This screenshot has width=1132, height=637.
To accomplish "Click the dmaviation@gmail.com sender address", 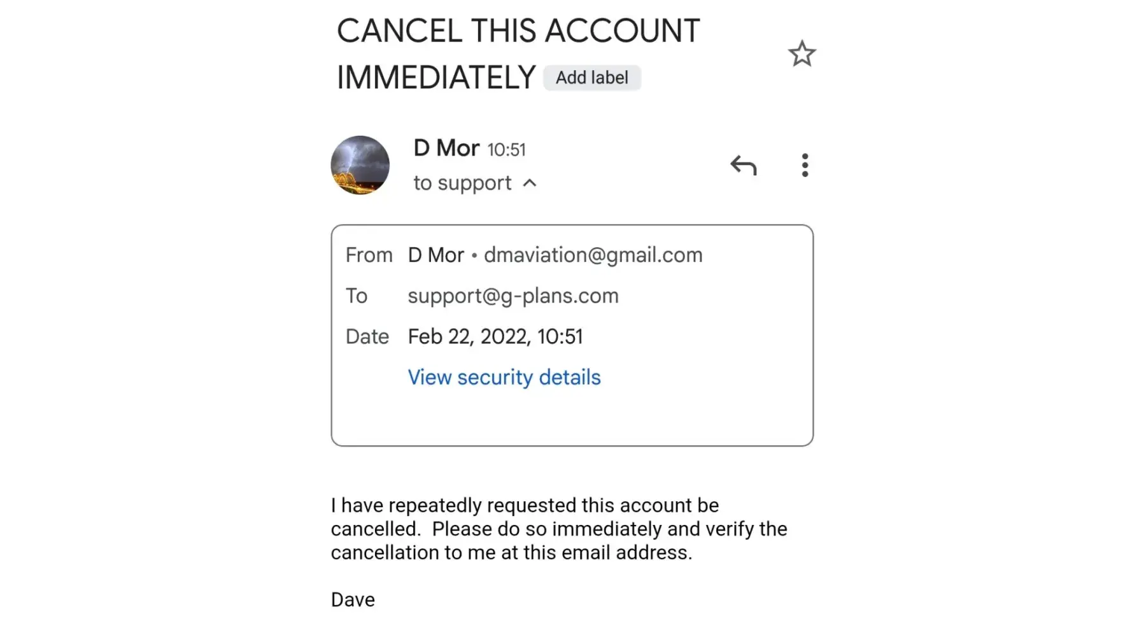I will point(593,255).
